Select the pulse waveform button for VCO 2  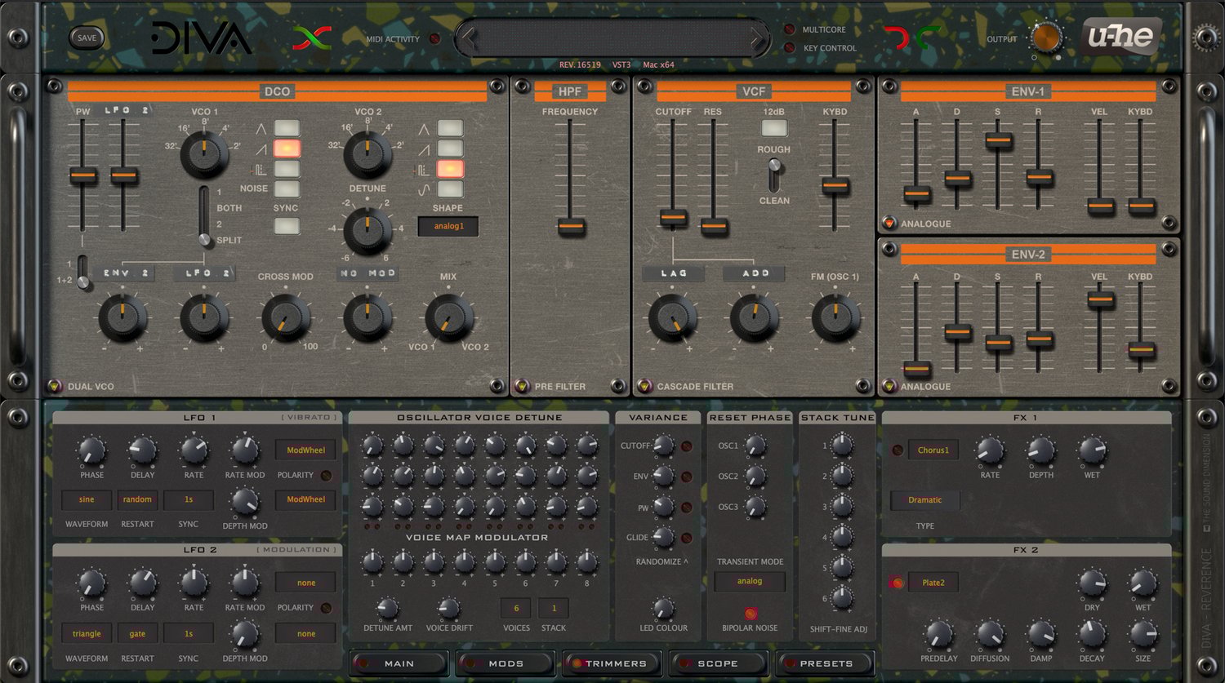coord(450,169)
